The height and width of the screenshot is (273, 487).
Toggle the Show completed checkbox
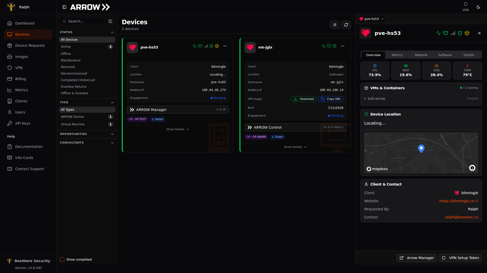click(x=62, y=260)
